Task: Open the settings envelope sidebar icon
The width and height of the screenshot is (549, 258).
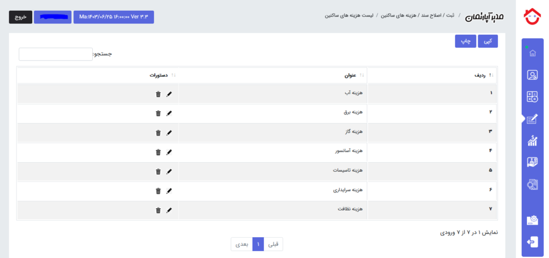Action: pyautogui.click(x=532, y=220)
